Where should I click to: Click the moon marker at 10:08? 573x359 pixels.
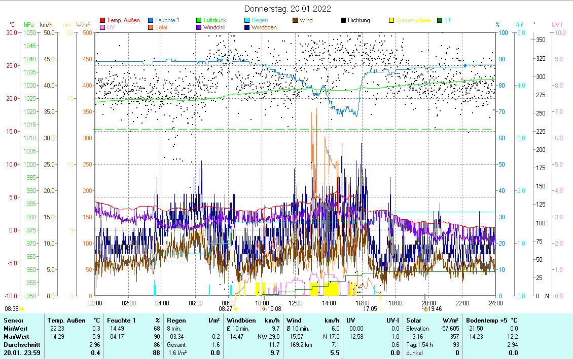263,308
